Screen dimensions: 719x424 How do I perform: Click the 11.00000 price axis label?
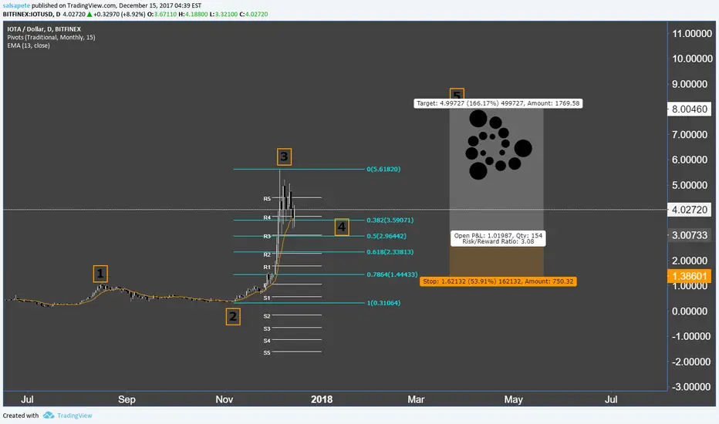[692, 33]
